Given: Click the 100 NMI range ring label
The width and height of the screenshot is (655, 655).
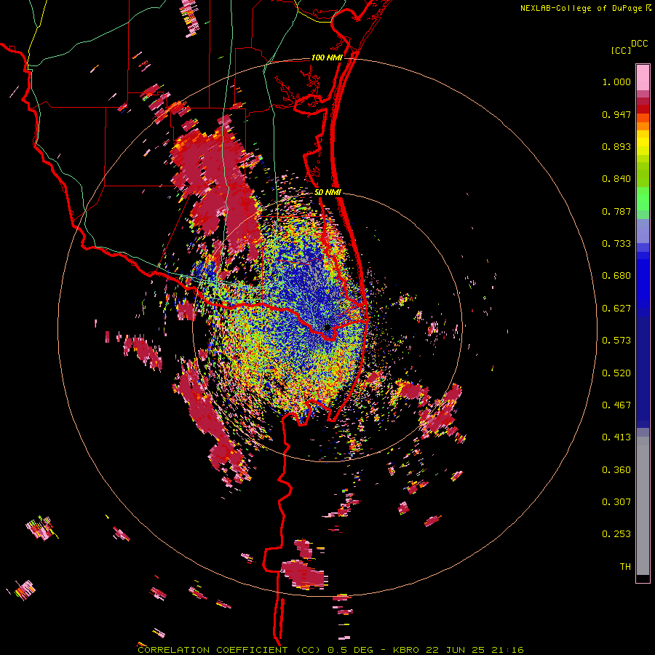Looking at the screenshot, I should point(327,57).
